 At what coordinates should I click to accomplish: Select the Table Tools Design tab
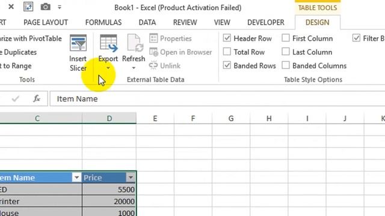tap(317, 23)
